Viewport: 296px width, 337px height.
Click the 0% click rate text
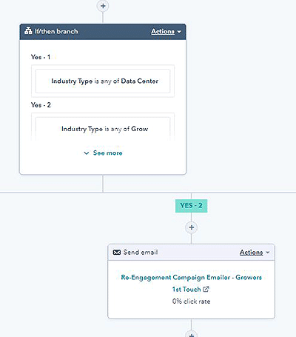(191, 301)
